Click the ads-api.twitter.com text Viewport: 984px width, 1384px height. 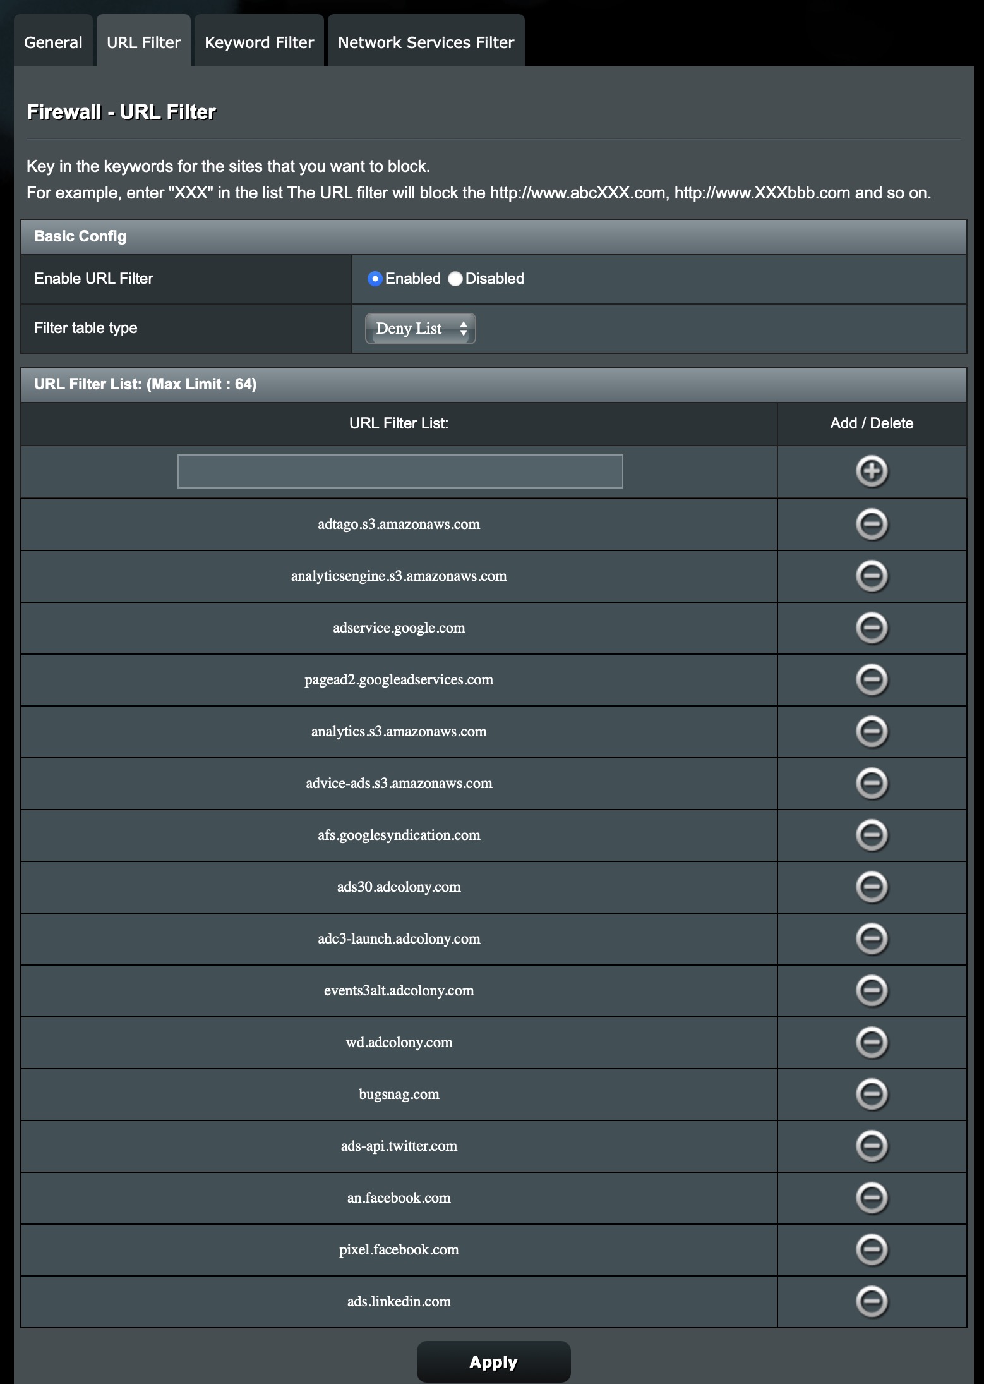[399, 1146]
